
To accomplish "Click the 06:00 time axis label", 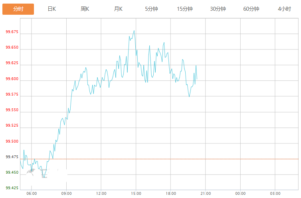I will coord(32,193).
